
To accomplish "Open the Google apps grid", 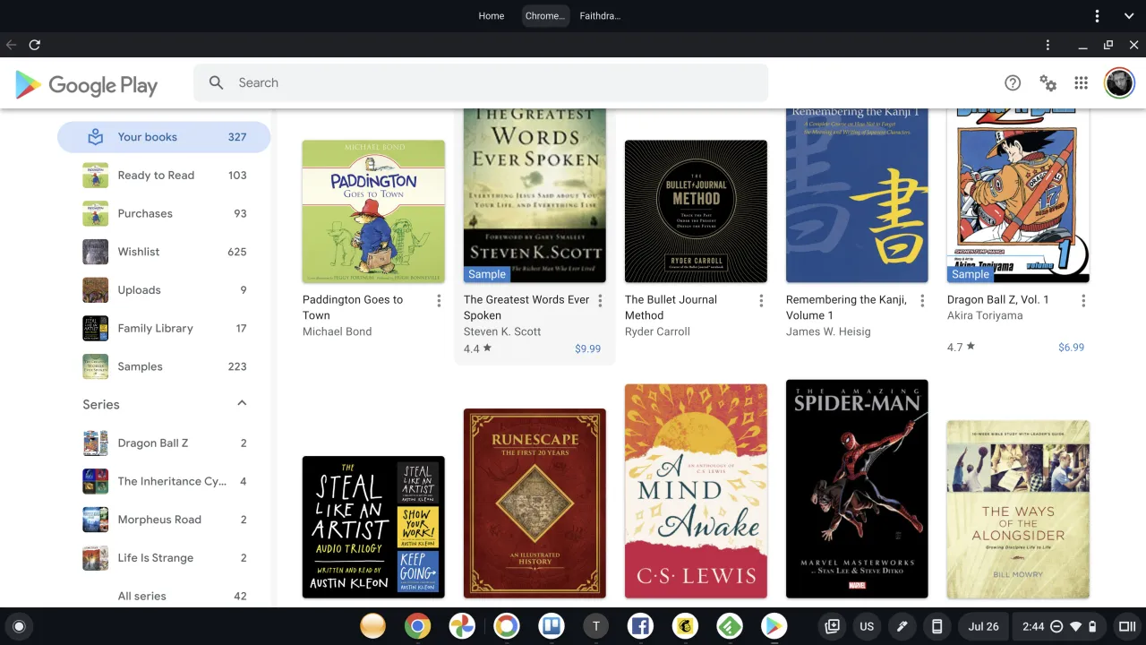I will [x=1081, y=82].
